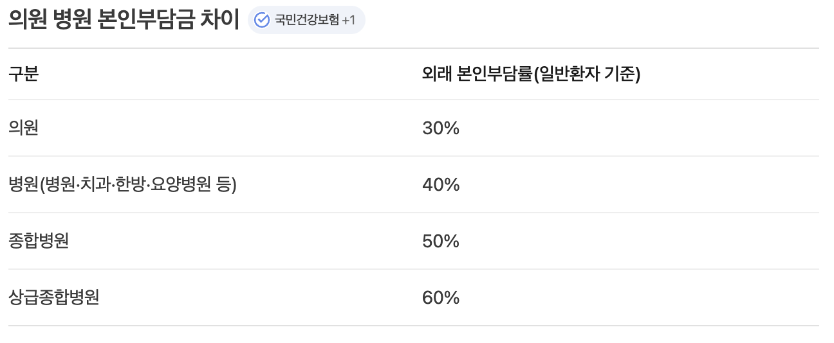Open the 국민건강보험 +1 source chip
The image size is (834, 343).
pos(306,20)
